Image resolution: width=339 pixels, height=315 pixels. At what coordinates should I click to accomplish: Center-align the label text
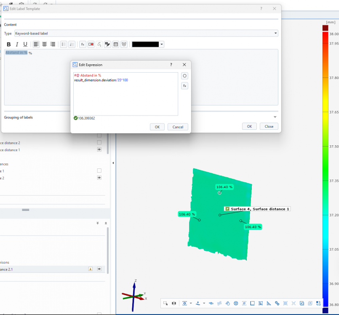tap(44, 45)
